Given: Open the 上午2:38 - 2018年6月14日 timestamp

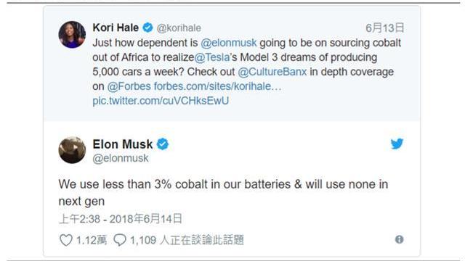Looking at the screenshot, I should [x=120, y=219].
